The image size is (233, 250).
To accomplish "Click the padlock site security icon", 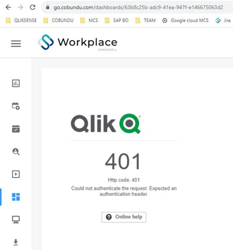I will point(47,7).
